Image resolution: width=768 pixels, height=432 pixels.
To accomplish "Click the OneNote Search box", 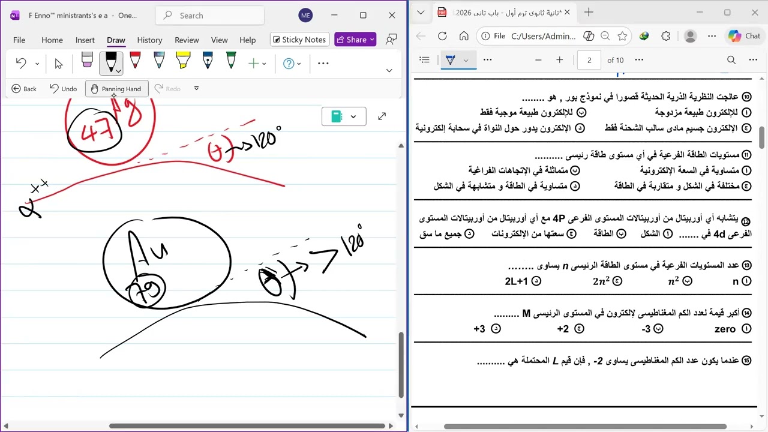I will click(x=209, y=16).
